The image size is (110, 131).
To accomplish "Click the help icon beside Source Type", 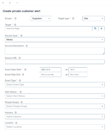I will pos(21,36).
